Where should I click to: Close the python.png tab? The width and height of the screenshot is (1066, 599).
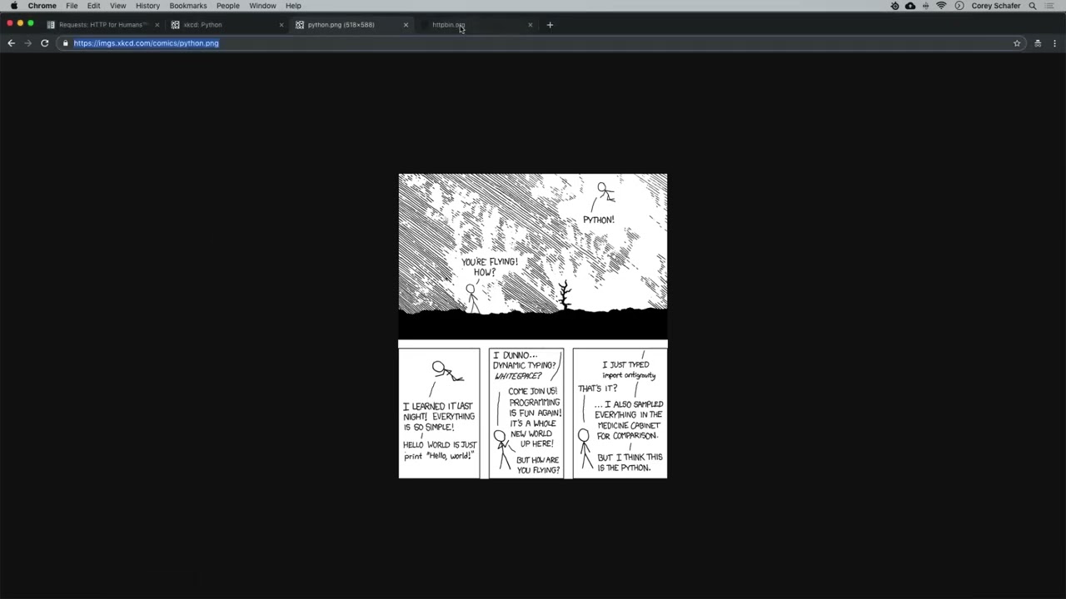tap(406, 25)
